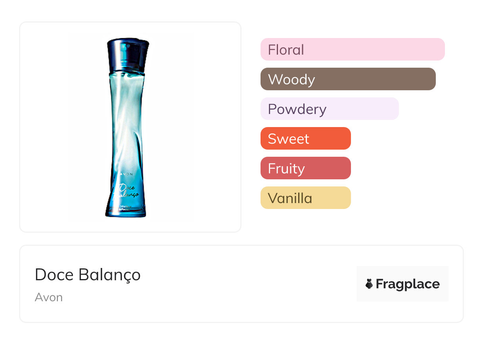Click the Fragplace wordmark text

[x=408, y=284]
